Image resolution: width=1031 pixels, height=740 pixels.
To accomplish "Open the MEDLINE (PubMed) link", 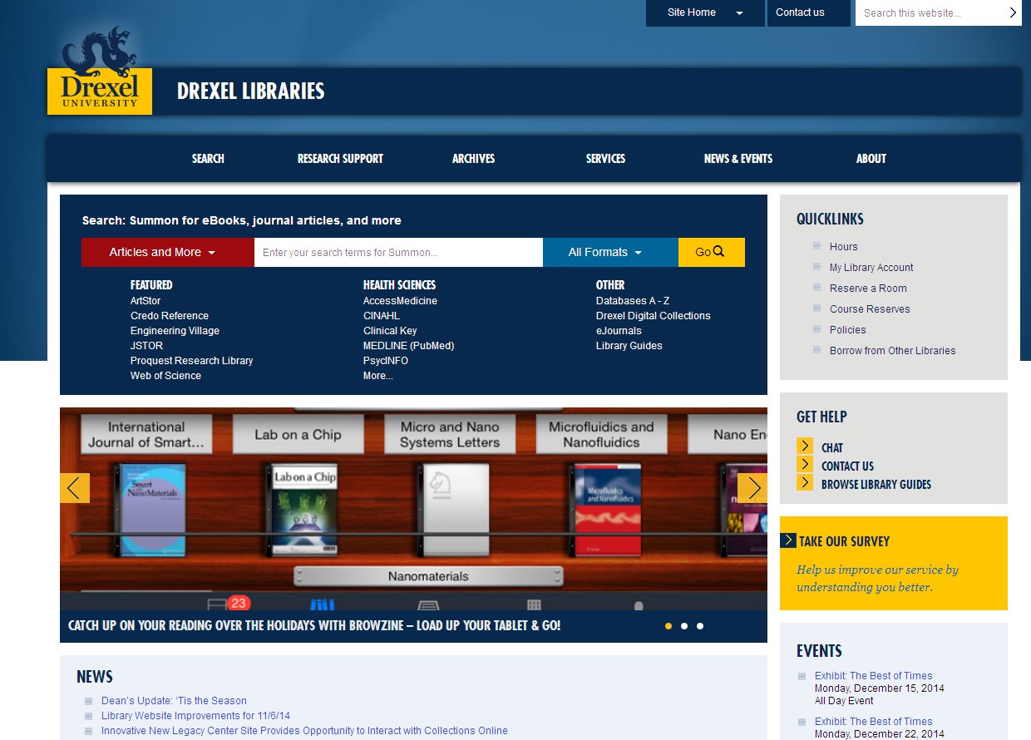I will click(x=408, y=346).
